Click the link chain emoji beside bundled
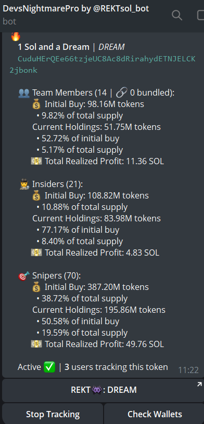This screenshot has width=204, height=424. click(x=122, y=92)
